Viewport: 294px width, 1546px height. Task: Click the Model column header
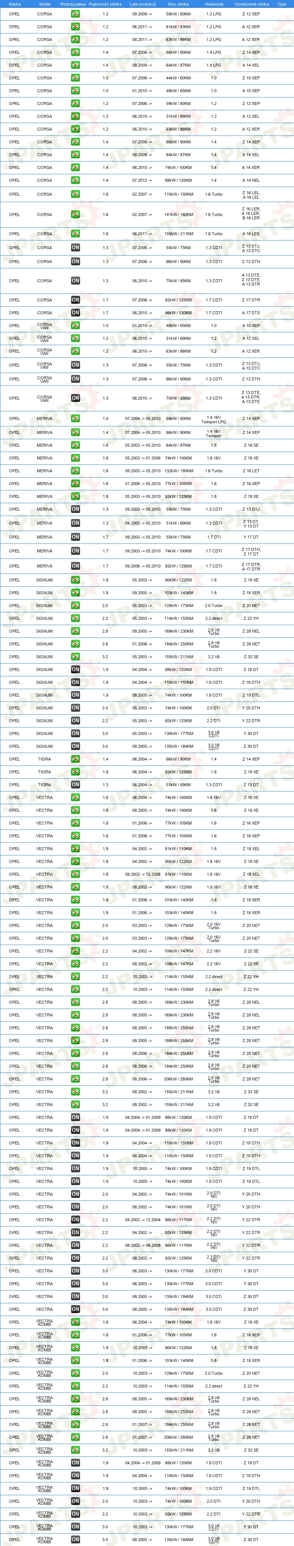point(44,4)
